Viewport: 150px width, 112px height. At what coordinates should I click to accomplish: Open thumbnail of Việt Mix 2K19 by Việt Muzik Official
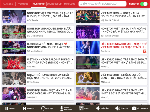[x=88, y=17]
